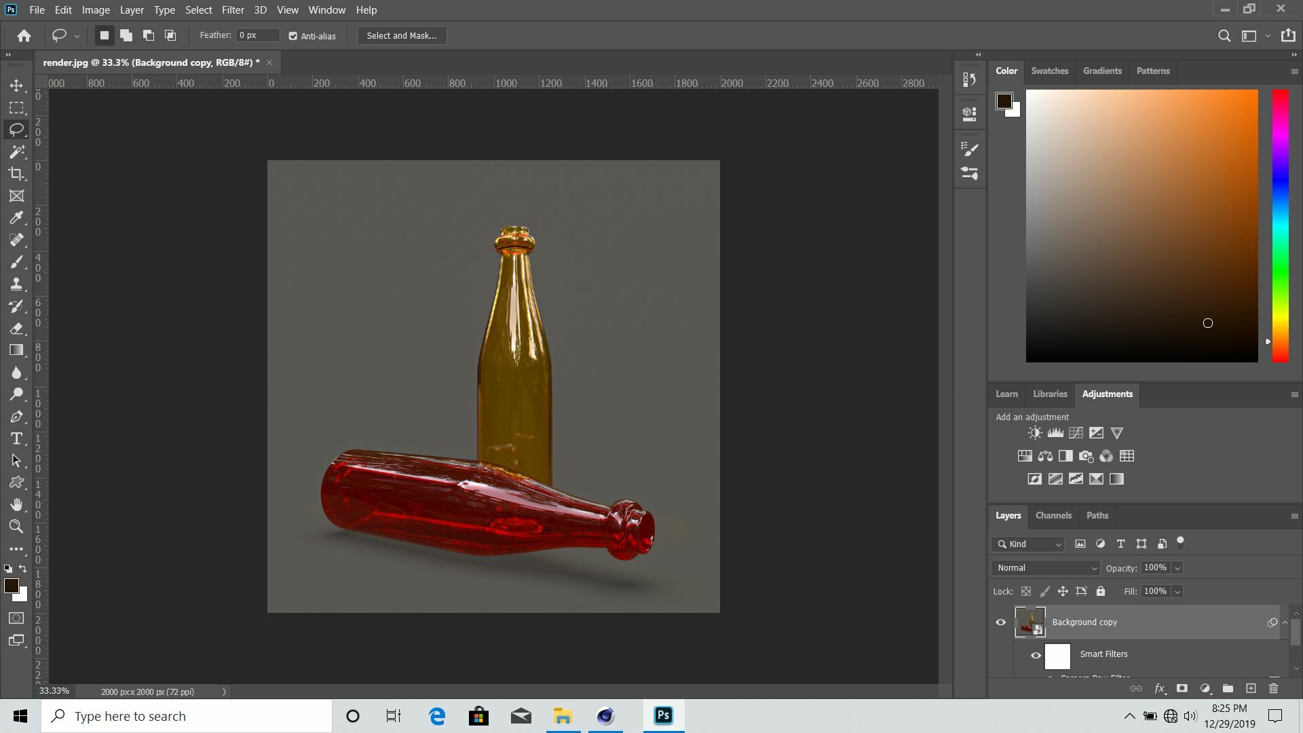Toggle lock image pixels

point(1045,591)
